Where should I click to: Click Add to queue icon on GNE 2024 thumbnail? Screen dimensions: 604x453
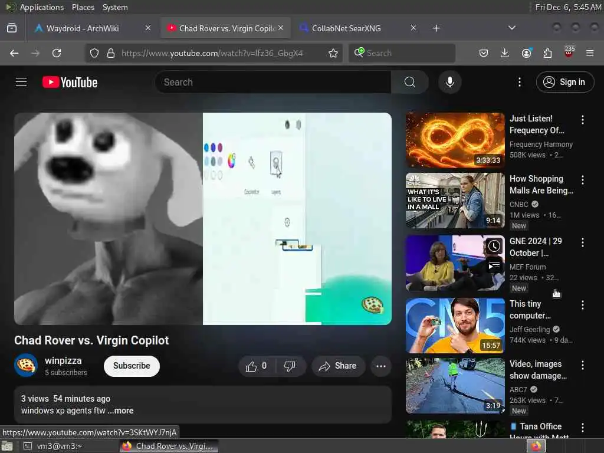494,265
